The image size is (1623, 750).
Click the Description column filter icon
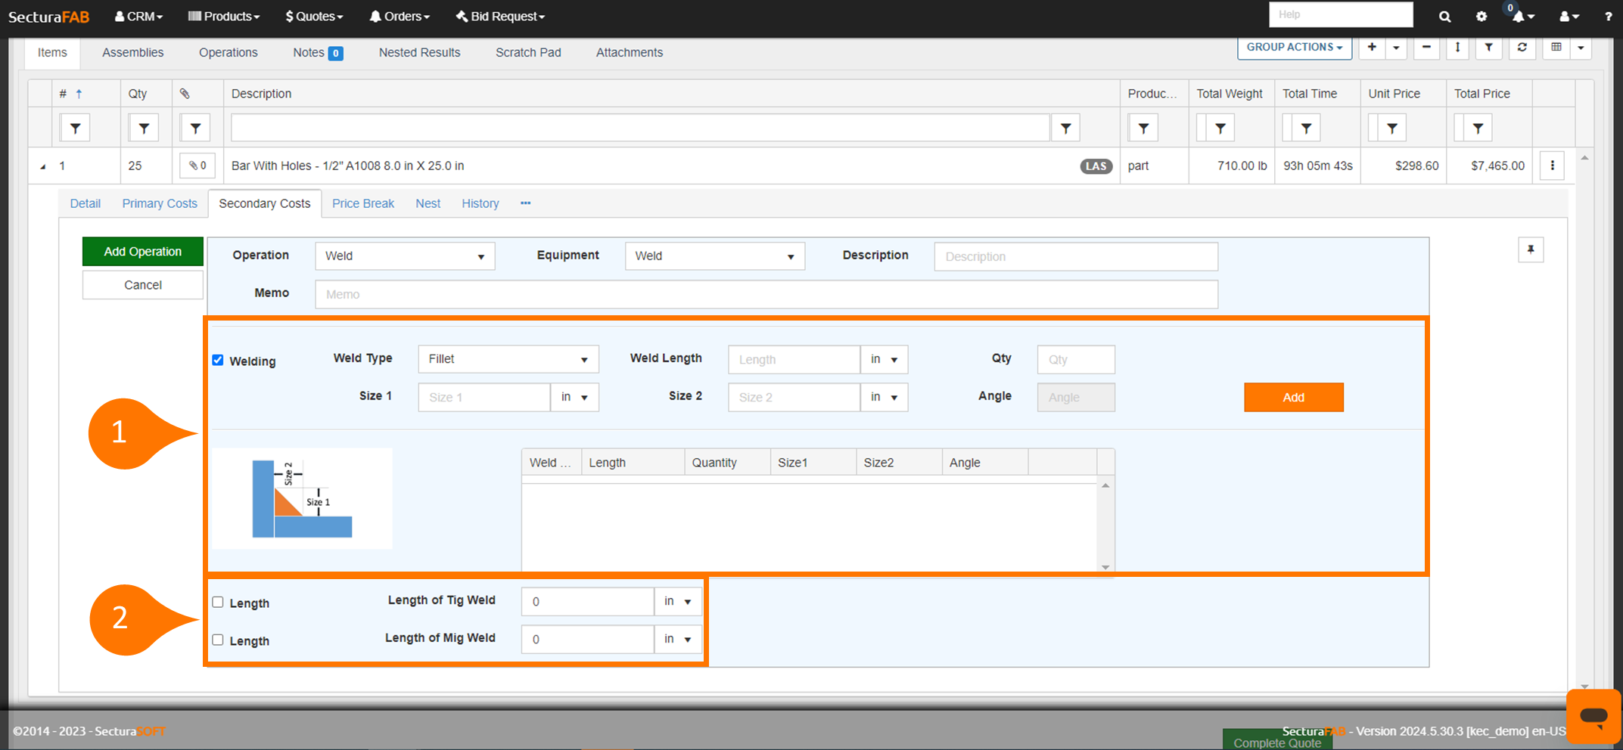(1065, 129)
